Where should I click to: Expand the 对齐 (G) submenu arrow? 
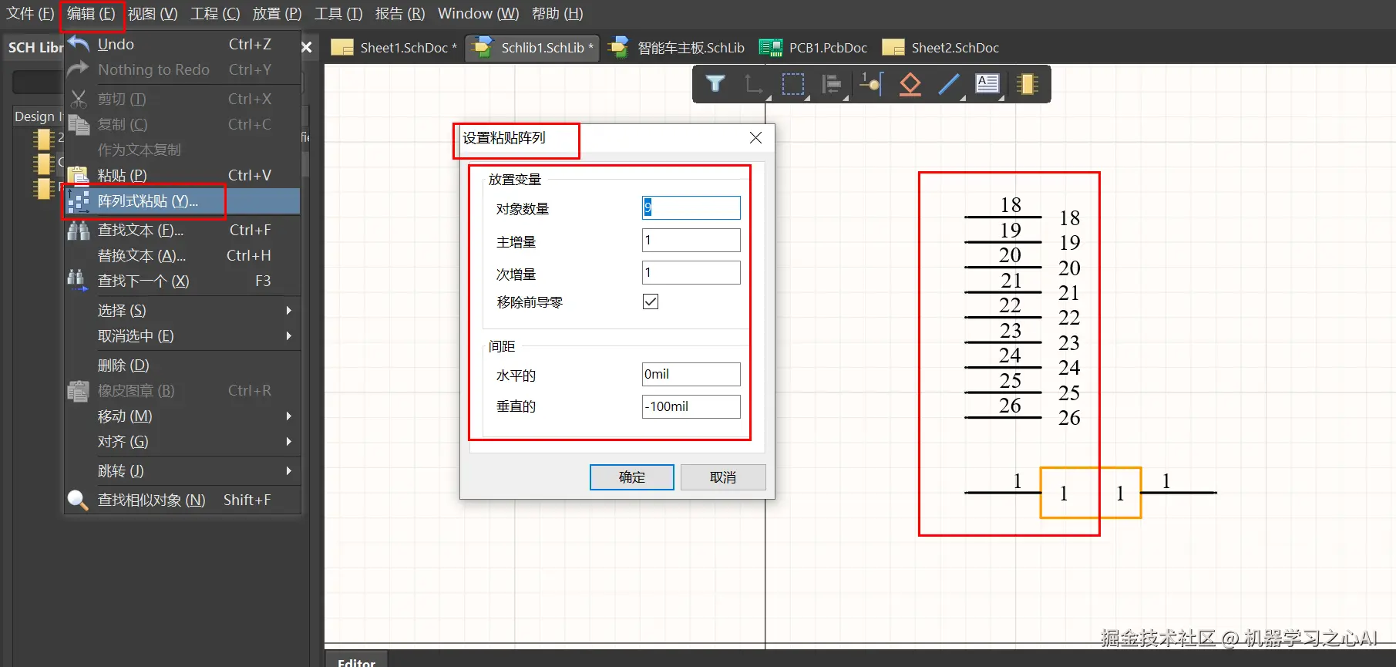[x=289, y=441]
